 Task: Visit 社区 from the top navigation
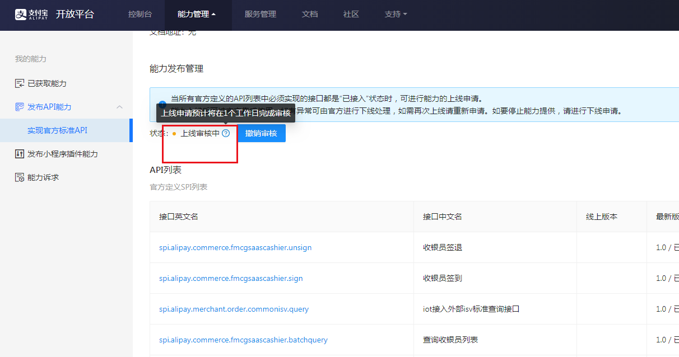[351, 15]
